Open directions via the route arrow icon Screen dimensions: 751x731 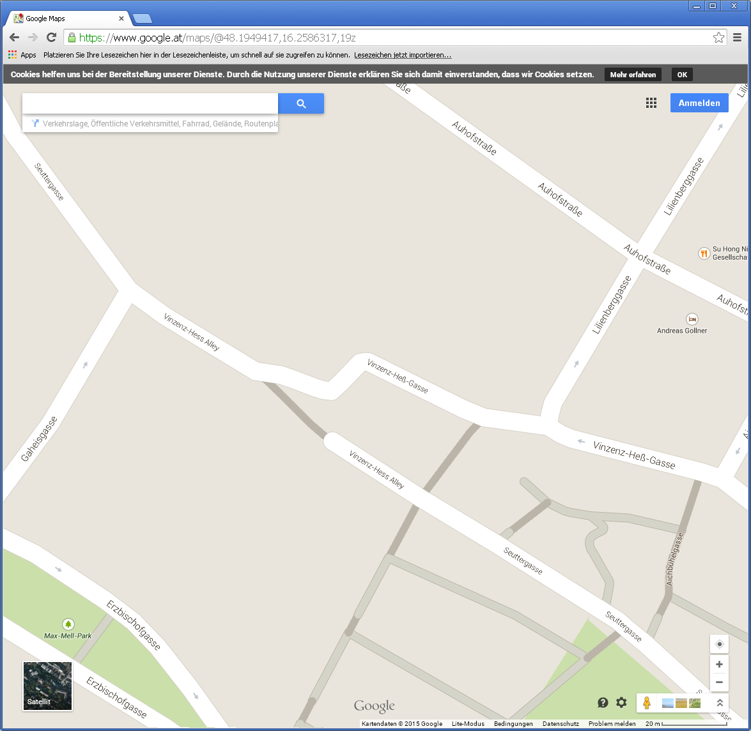(35, 123)
